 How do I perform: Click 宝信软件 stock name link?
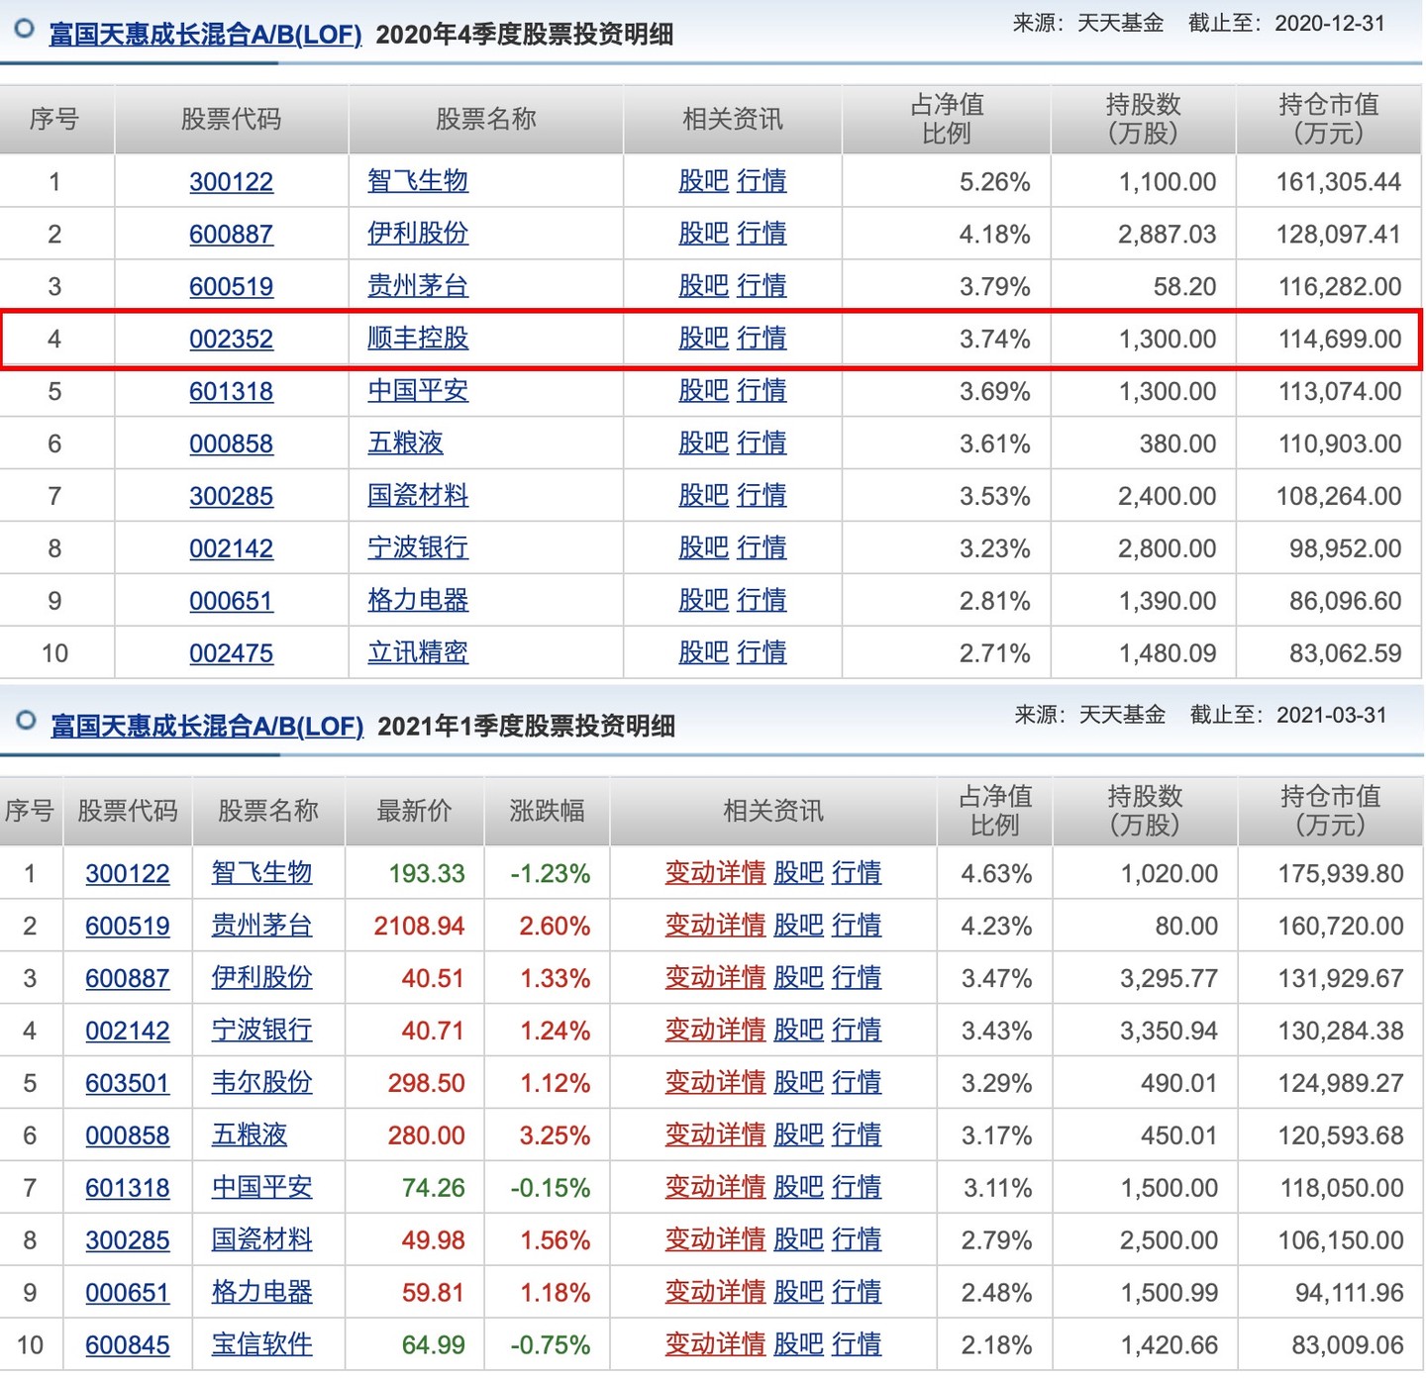pyautogui.click(x=261, y=1344)
